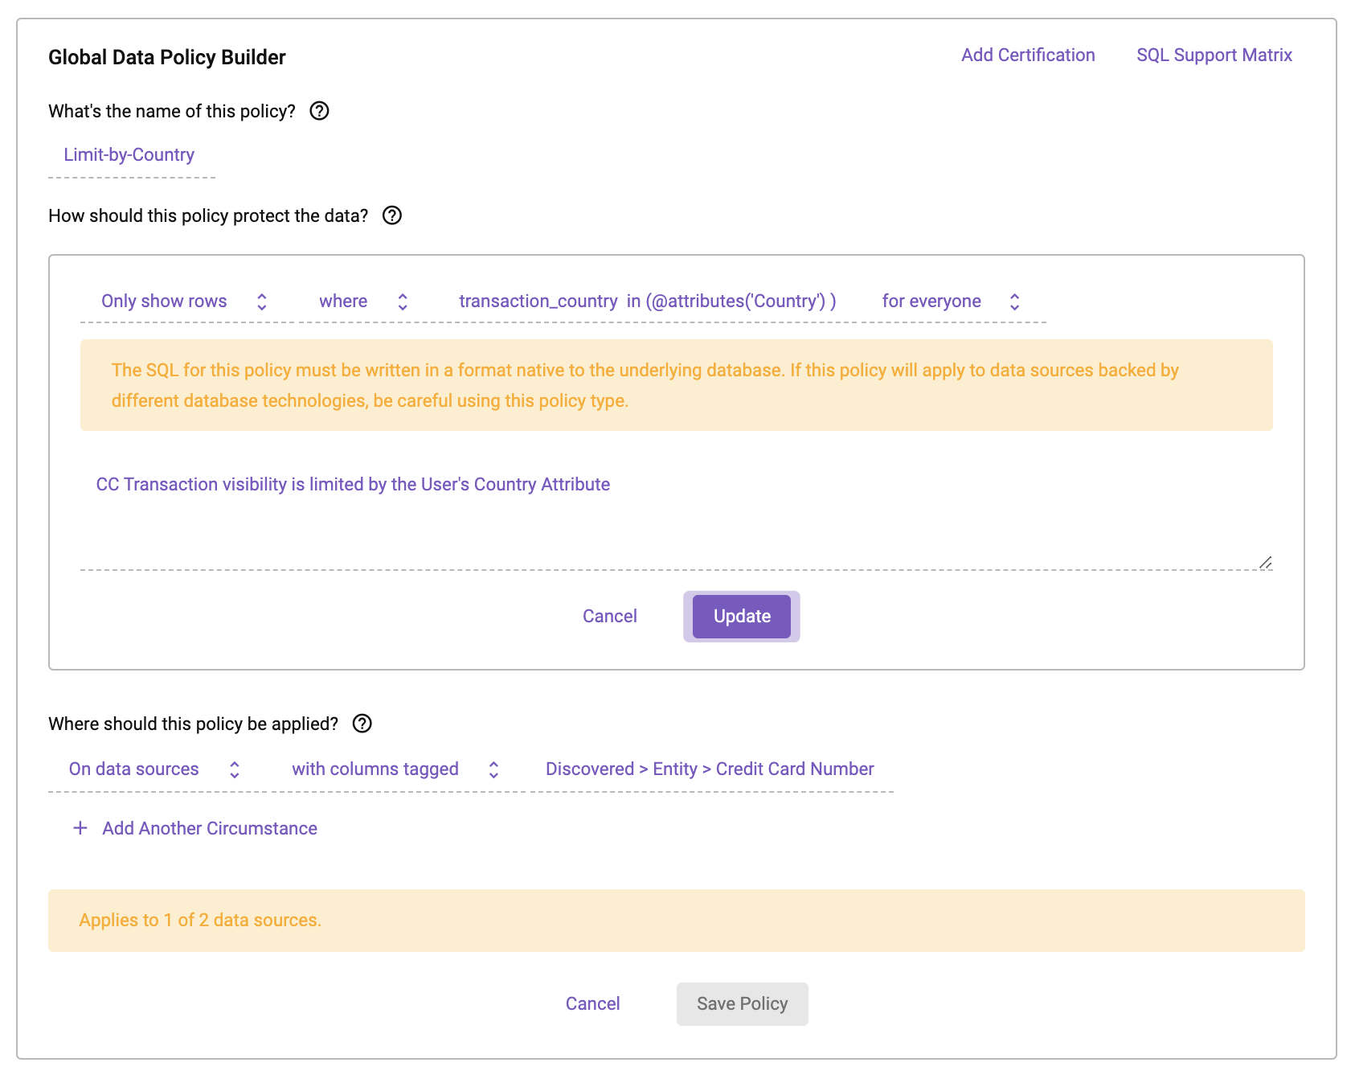Expand the with columns tagged dropdown

pos(396,769)
